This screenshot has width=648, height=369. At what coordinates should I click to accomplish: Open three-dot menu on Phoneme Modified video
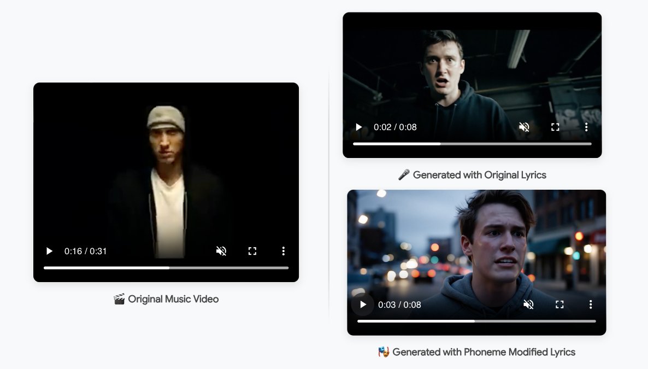tap(590, 304)
